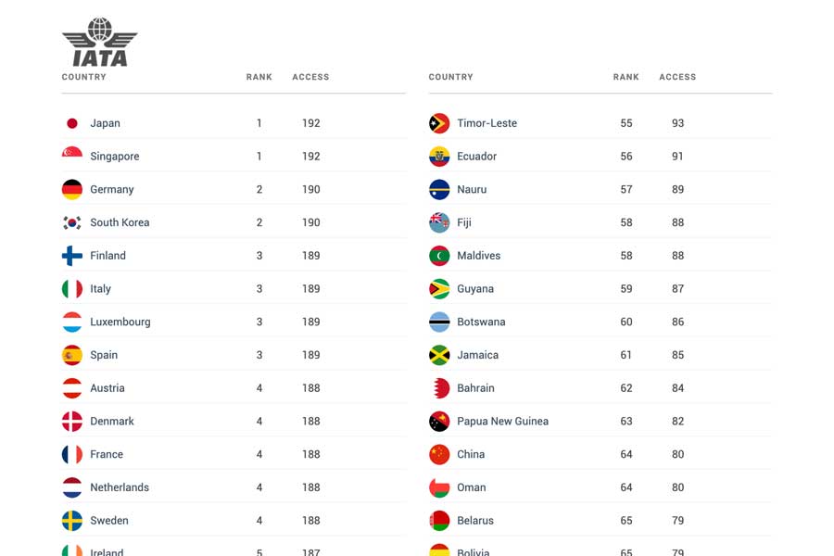Open the Luxembourg country name
This screenshot has width=834, height=556.
pyautogui.click(x=120, y=322)
